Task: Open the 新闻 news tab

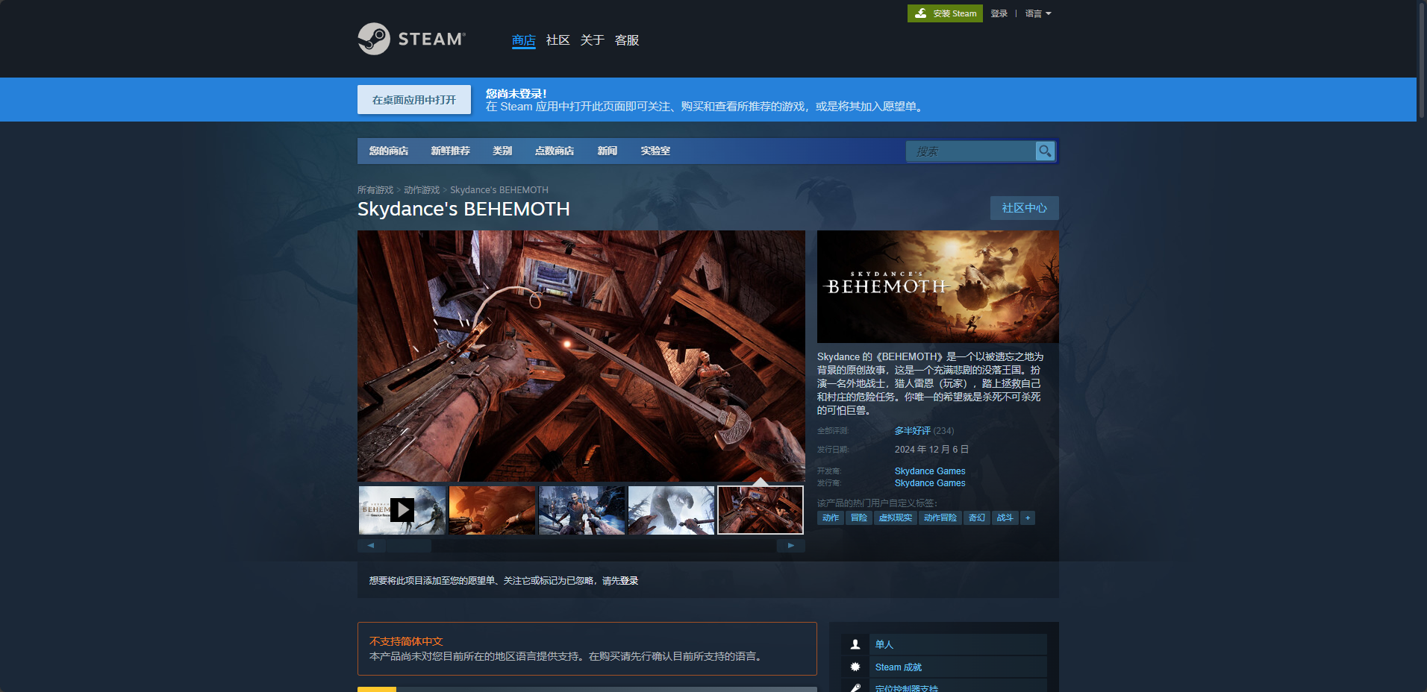Action: [x=608, y=151]
